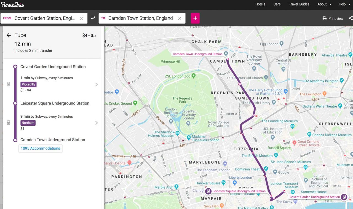Viewport: 353px width, 209px height.
Task: Click the Harry Potter Shop map pin
Action: [286, 91]
